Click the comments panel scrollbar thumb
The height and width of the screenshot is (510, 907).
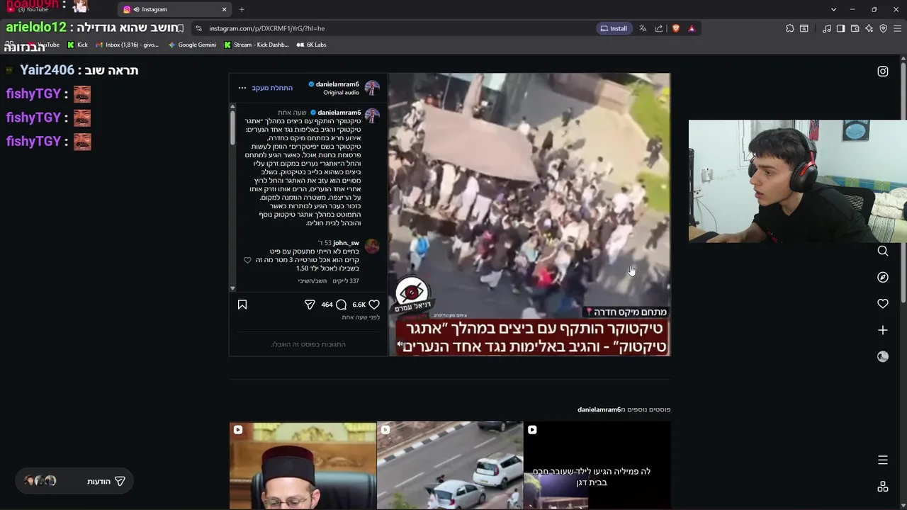(x=232, y=127)
